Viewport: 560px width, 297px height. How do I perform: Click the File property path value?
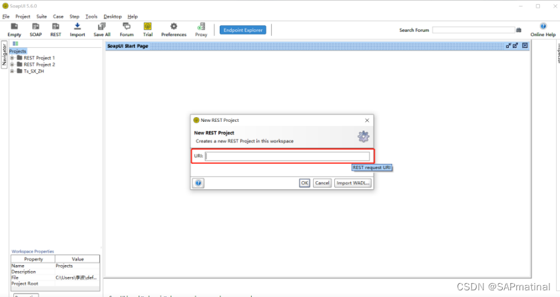click(76, 278)
